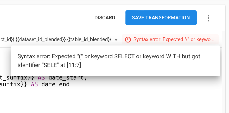Image resolution: width=229 pixels, height=113 pixels.
Task: Click the suffix}} fragment on the date_end line
Action: 14,84
